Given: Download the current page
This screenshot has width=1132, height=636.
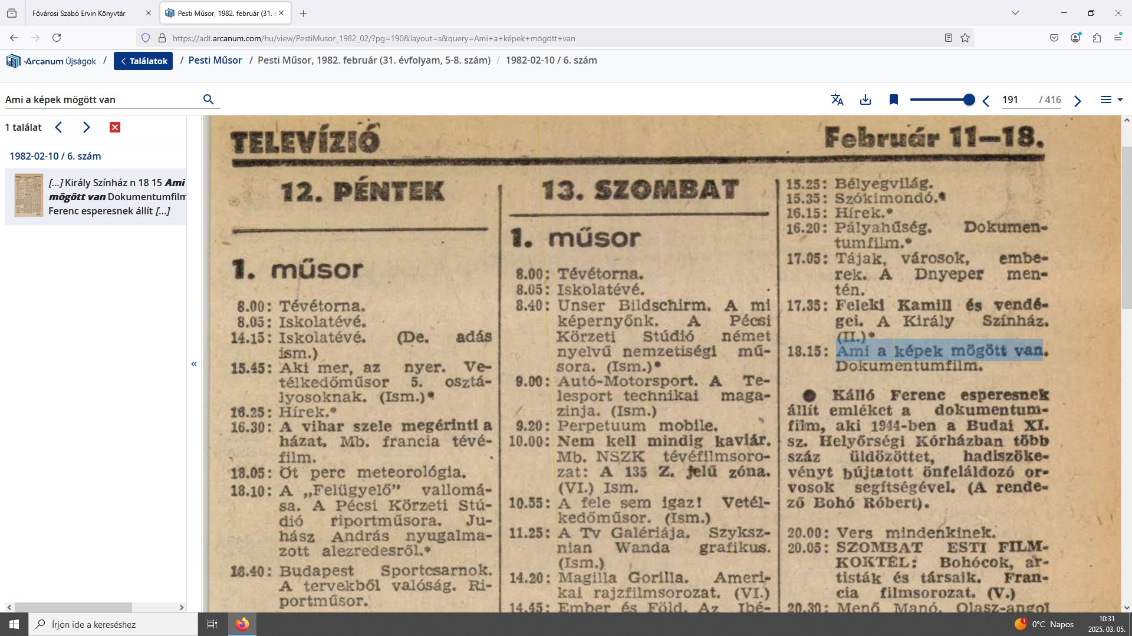Looking at the screenshot, I should (865, 100).
